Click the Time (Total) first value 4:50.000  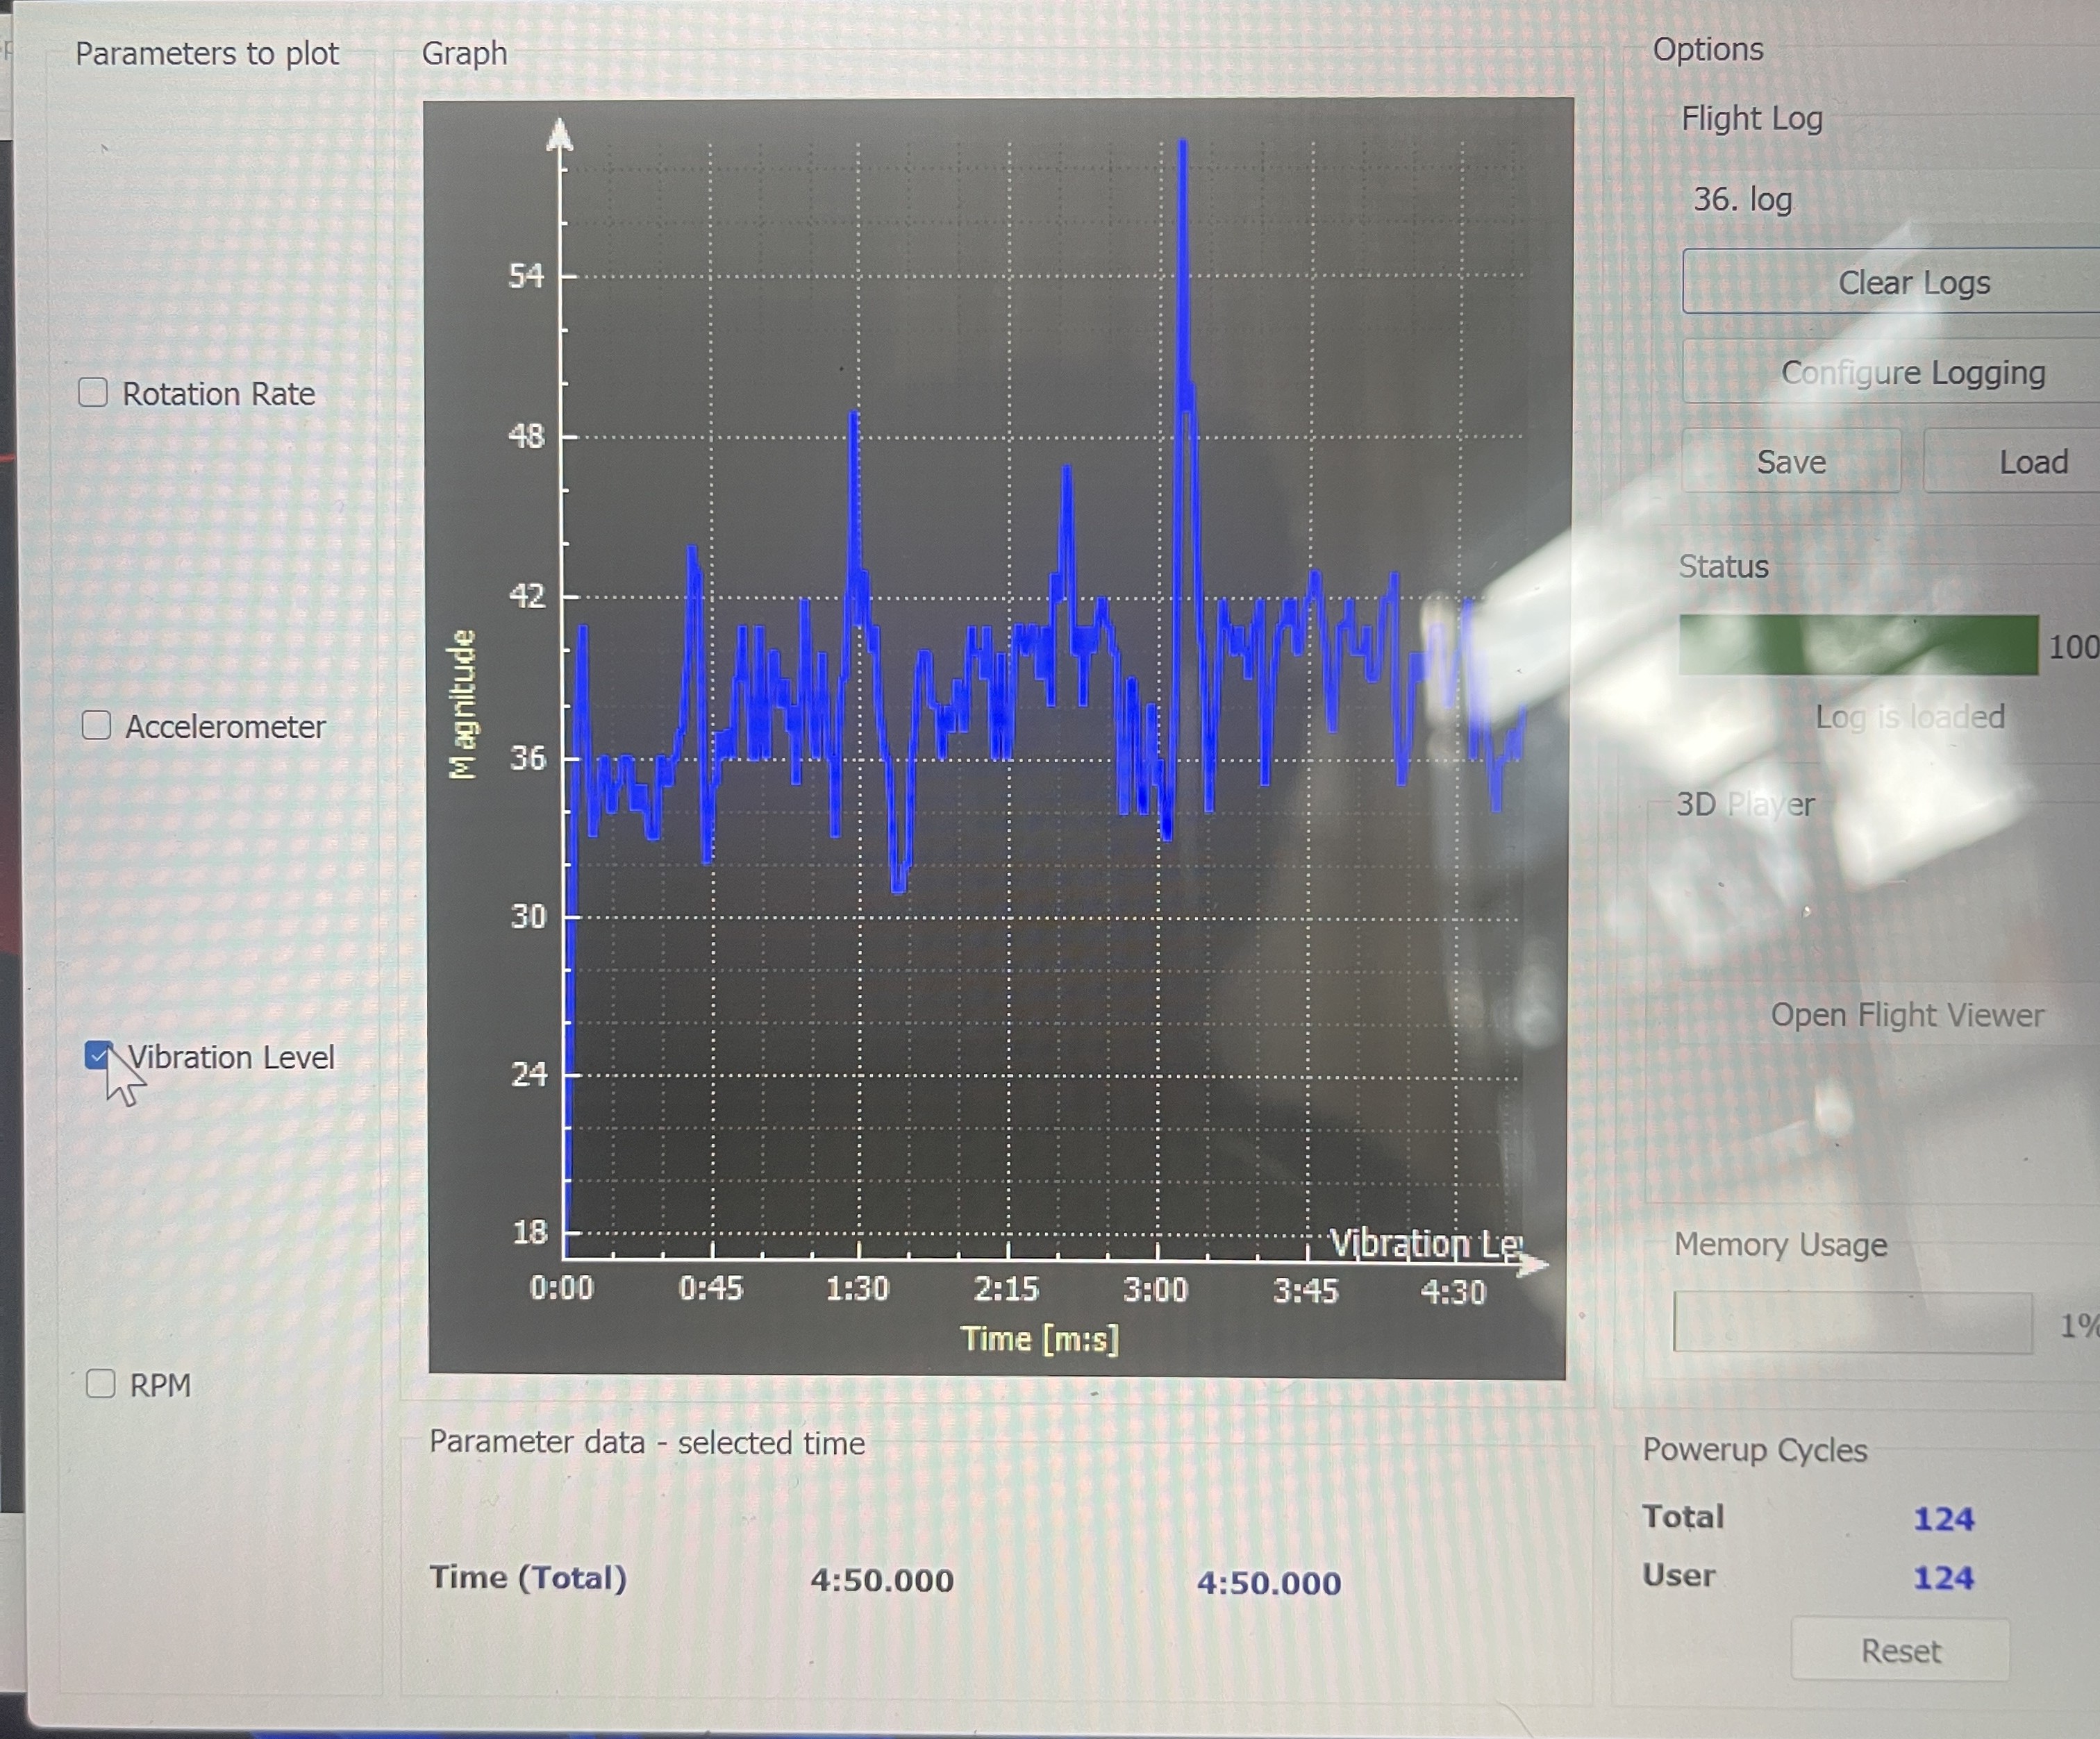(881, 1580)
